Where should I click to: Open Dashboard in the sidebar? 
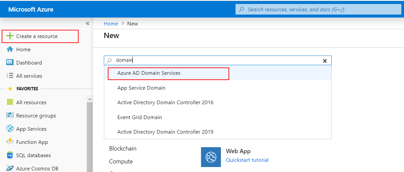[x=29, y=63]
